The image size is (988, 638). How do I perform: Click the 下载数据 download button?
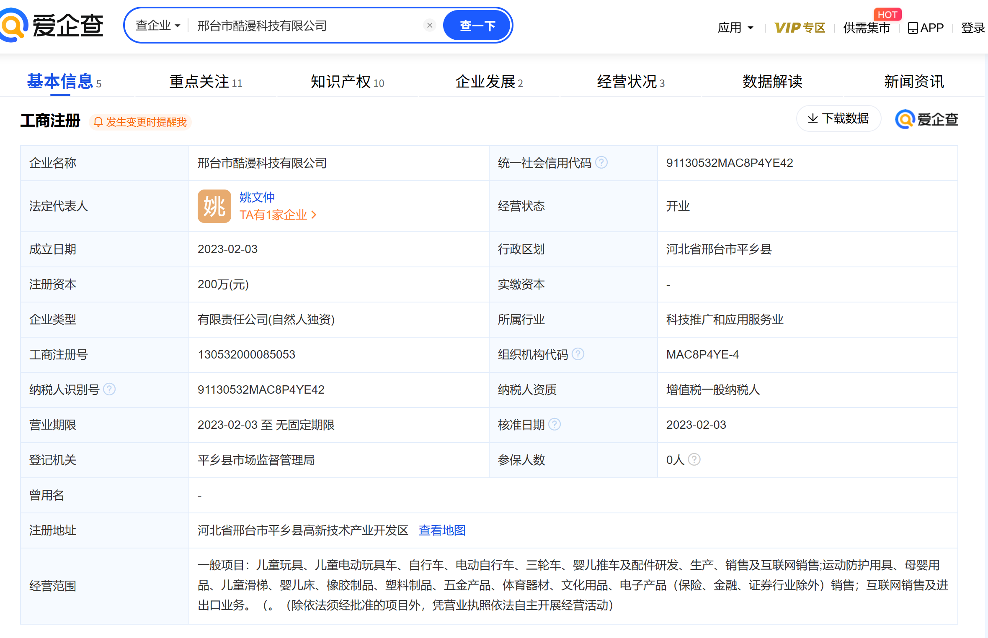pyautogui.click(x=838, y=118)
